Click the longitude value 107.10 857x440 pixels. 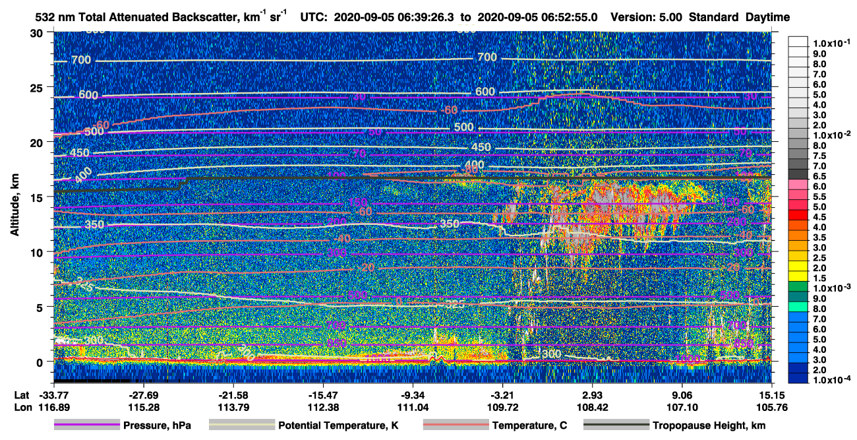click(682, 407)
